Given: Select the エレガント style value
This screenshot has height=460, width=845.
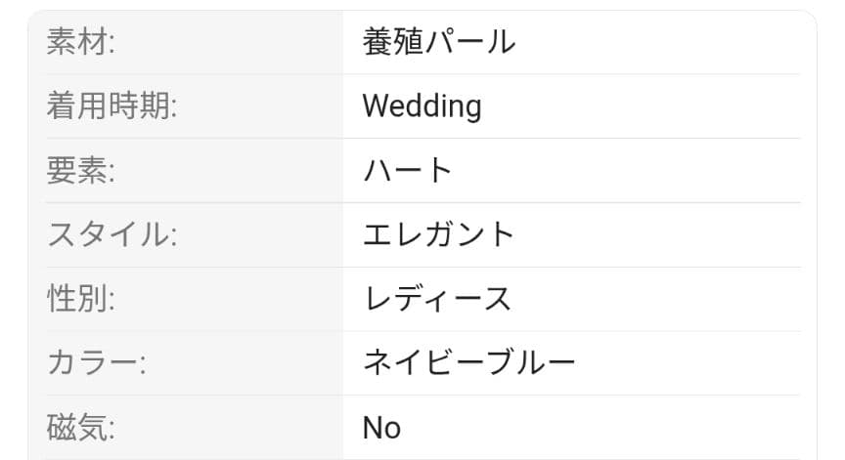Looking at the screenshot, I should [x=438, y=235].
